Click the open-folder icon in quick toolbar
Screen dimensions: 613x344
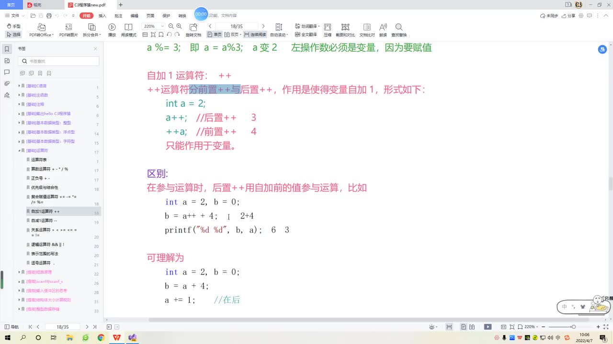click(x=33, y=15)
